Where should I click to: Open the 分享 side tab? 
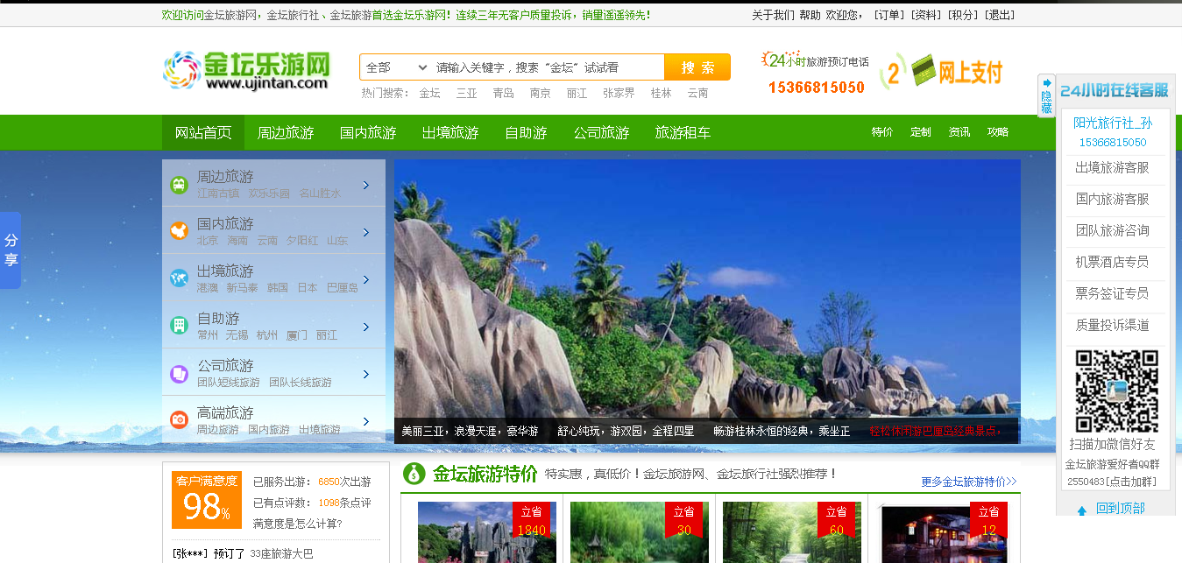click(11, 250)
